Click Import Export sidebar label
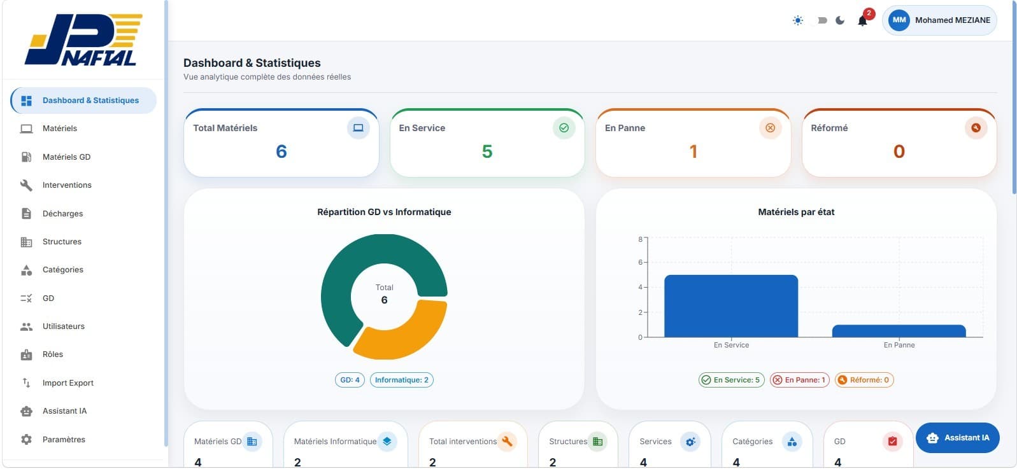 pyautogui.click(x=68, y=383)
